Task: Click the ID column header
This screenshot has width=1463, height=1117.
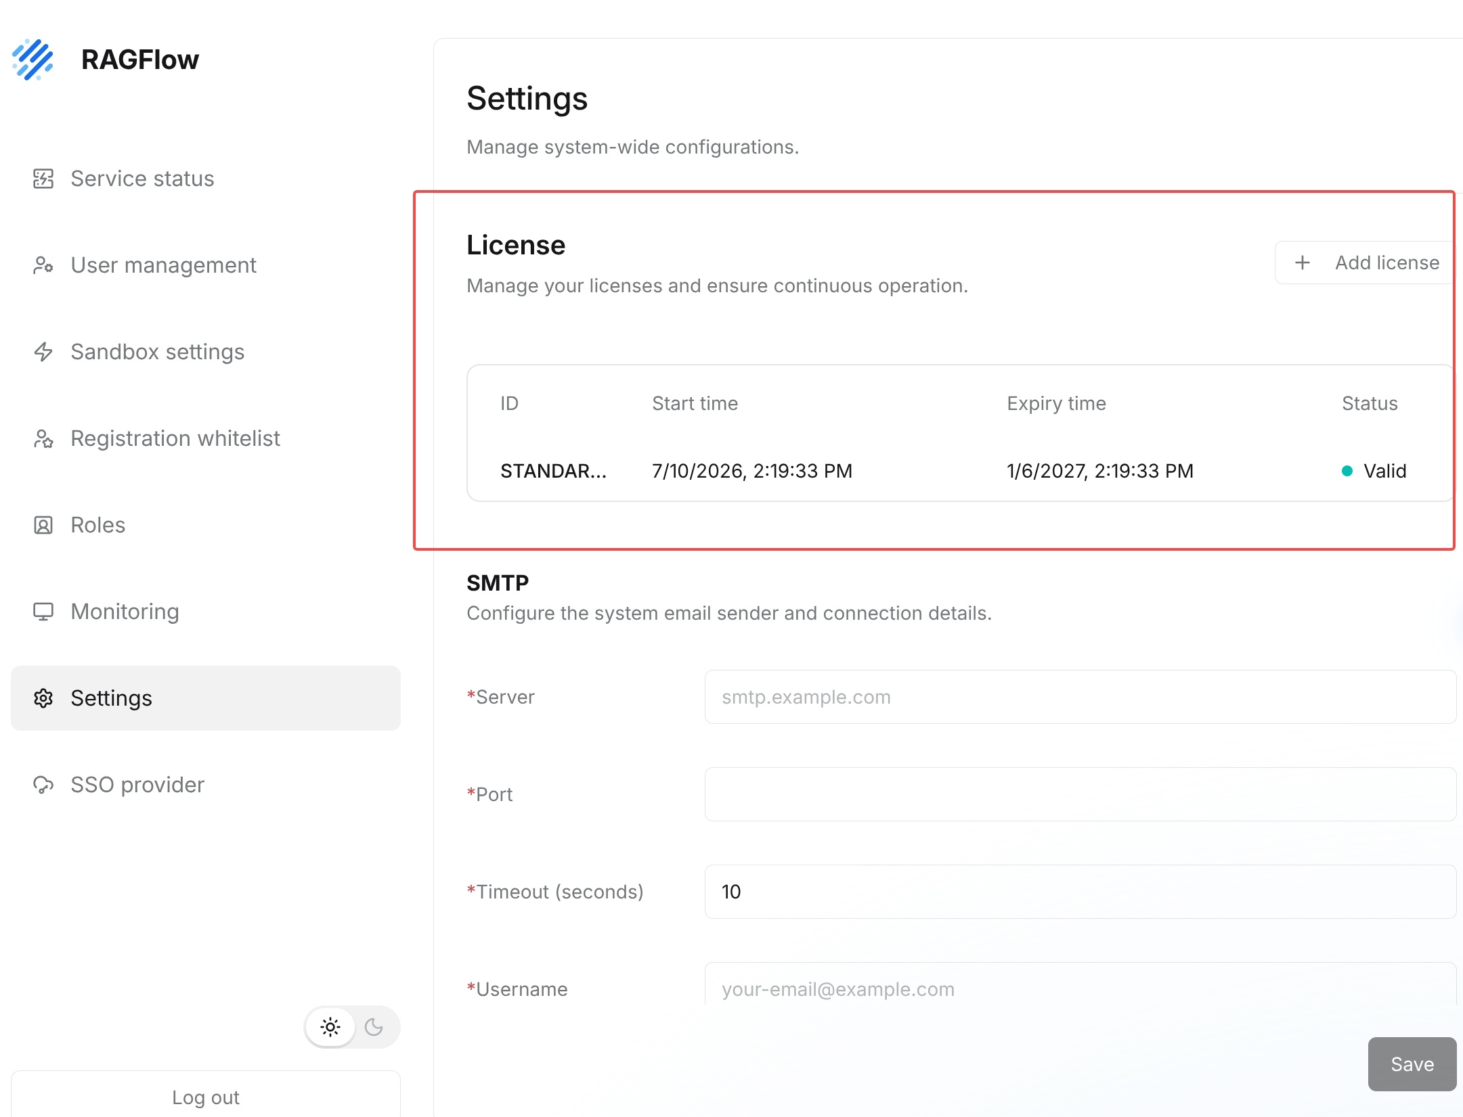Action: 509,403
